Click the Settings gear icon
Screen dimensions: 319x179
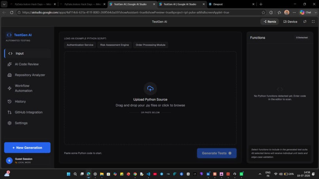(9, 123)
